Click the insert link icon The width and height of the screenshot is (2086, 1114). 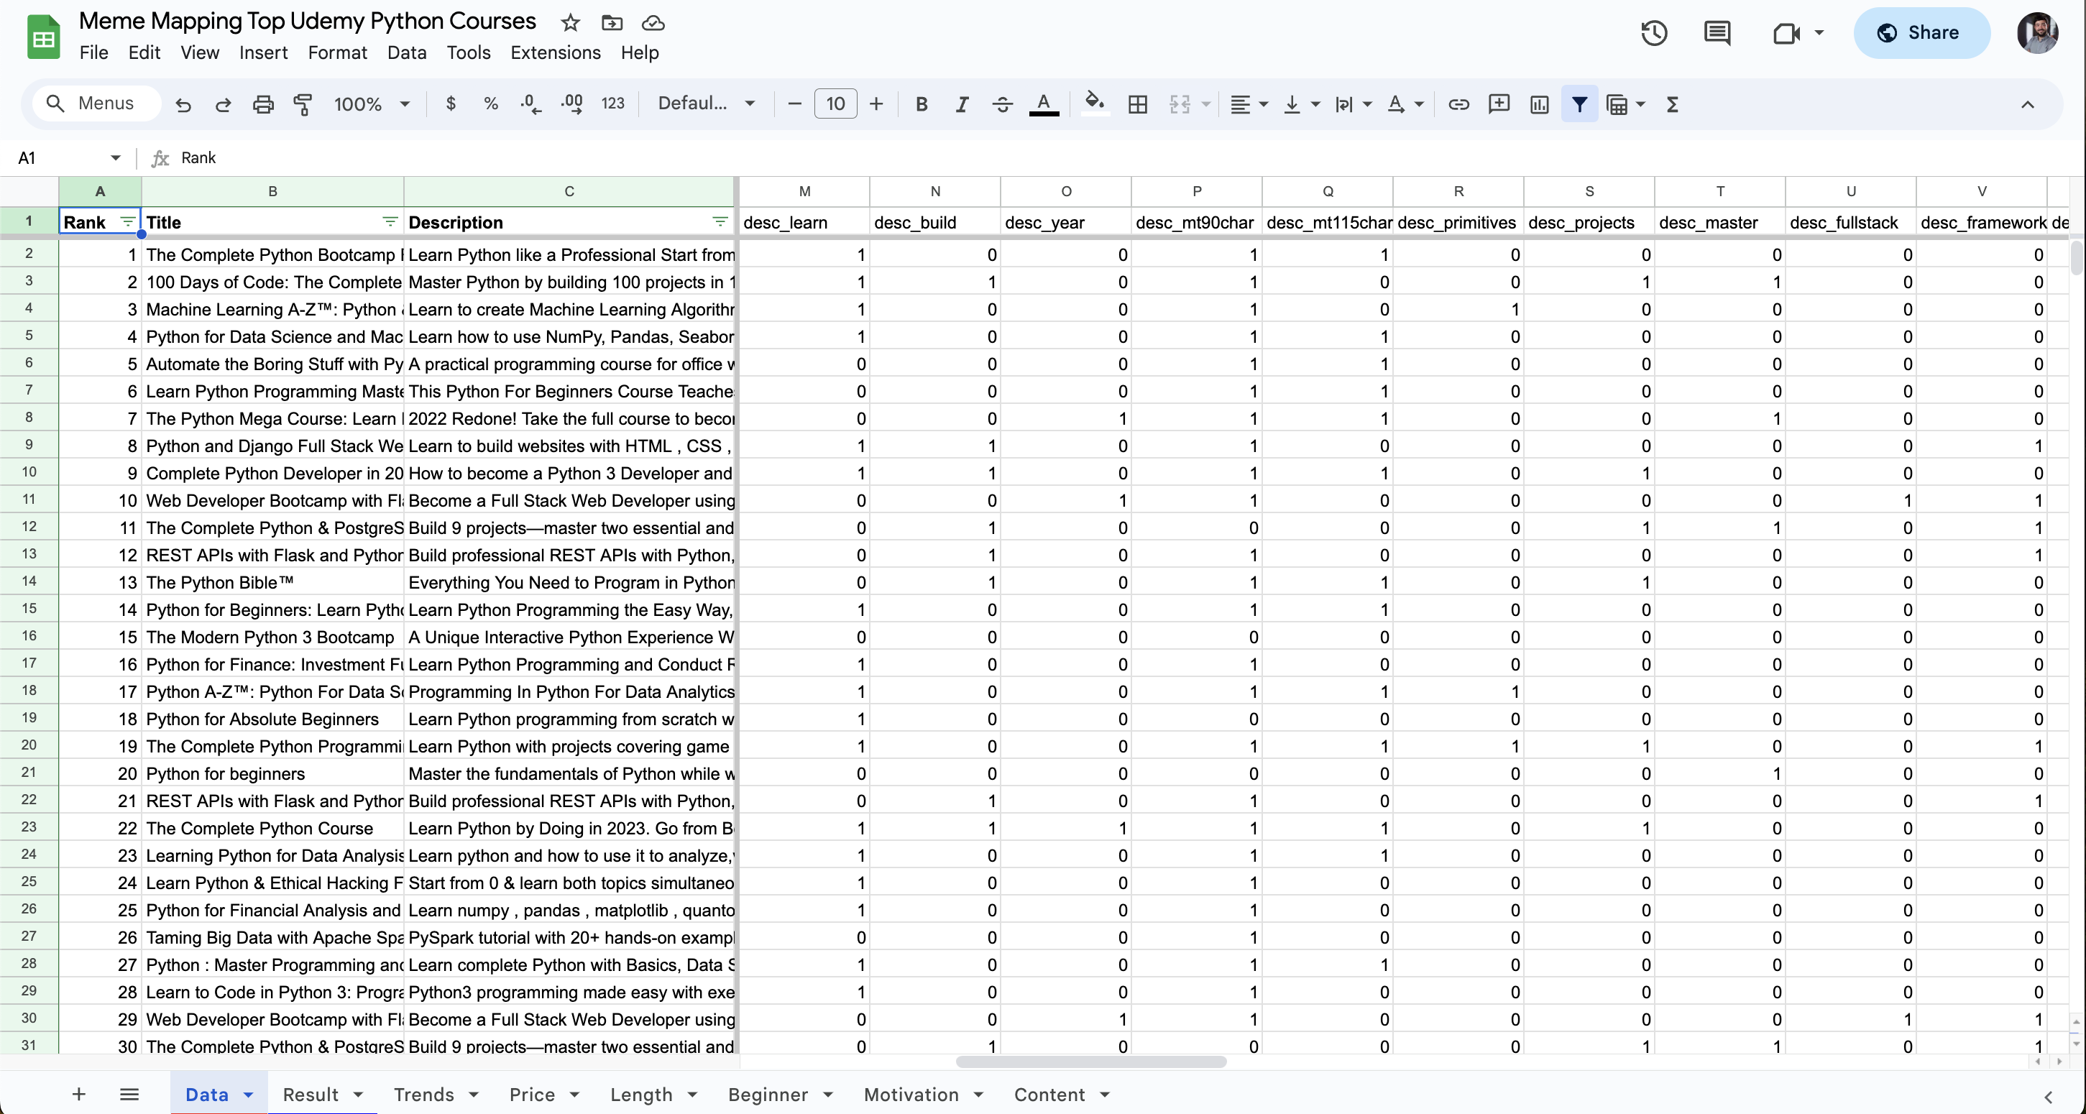1458,103
